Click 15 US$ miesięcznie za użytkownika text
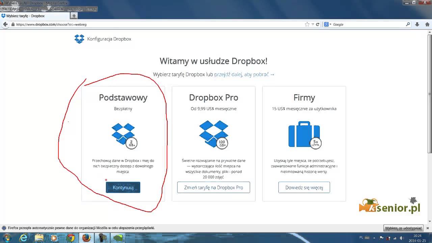The image size is (432, 243). (x=304, y=109)
